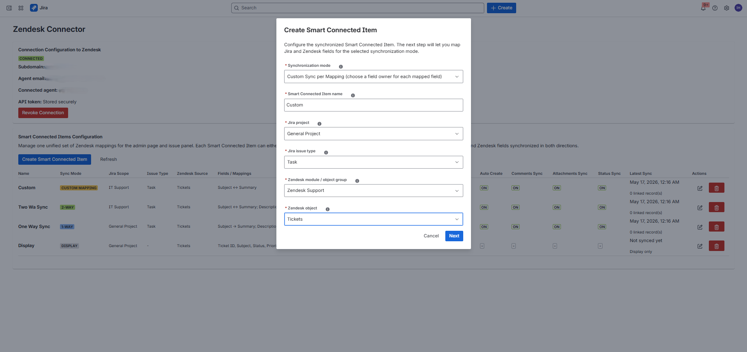Image resolution: width=747 pixels, height=352 pixels.
Task: Open the Jira issue type dropdown
Action: [373, 162]
